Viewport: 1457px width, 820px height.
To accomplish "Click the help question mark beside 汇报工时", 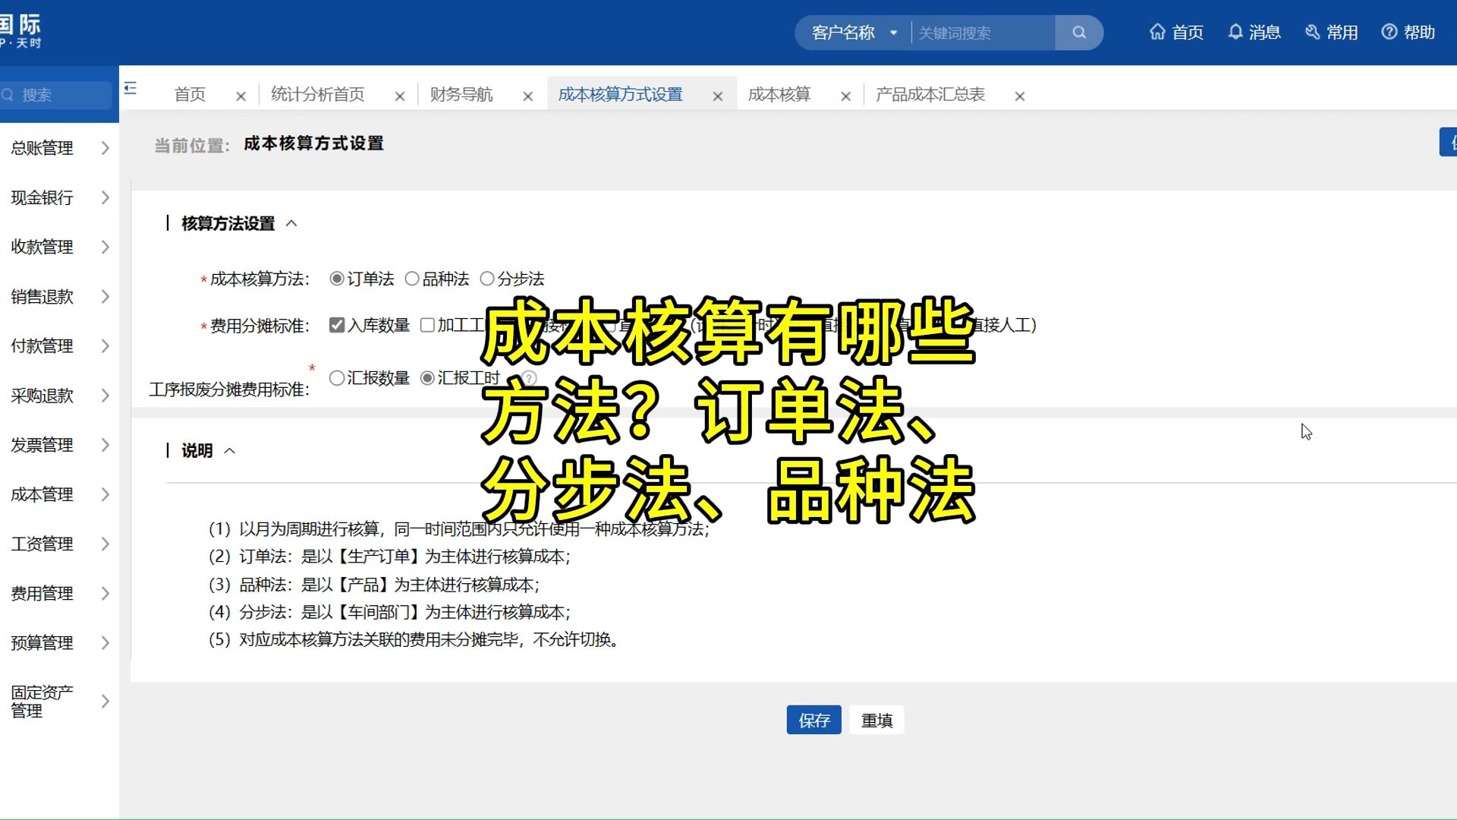I will pyautogui.click(x=529, y=378).
